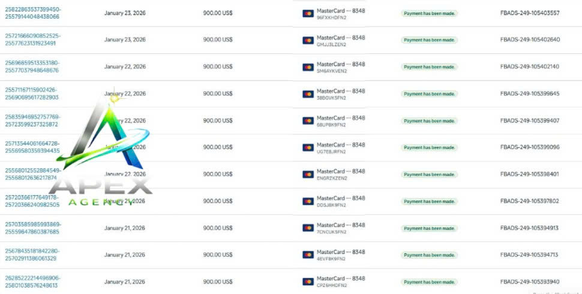Click MasterCard icon for reference CPZ6HHDFN2
The height and width of the screenshot is (294, 582).
pyautogui.click(x=308, y=282)
